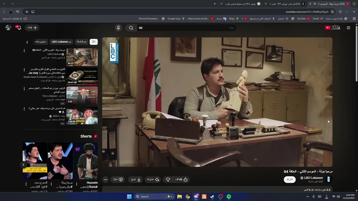Go back in browser history

pos(354,12)
